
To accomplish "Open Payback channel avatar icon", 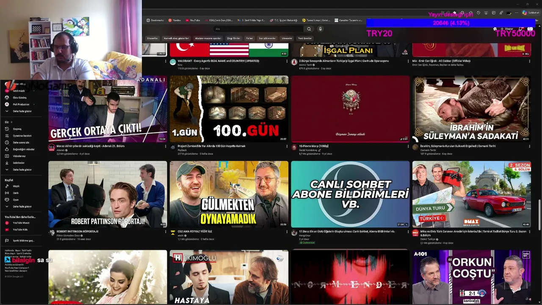I will click(173, 147).
